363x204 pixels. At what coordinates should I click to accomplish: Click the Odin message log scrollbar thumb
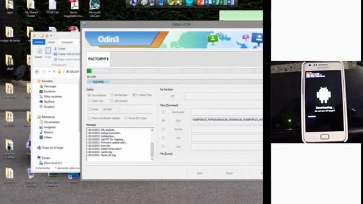(152, 150)
